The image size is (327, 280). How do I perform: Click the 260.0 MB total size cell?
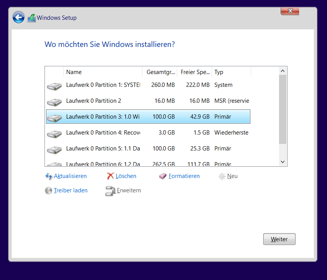(163, 85)
